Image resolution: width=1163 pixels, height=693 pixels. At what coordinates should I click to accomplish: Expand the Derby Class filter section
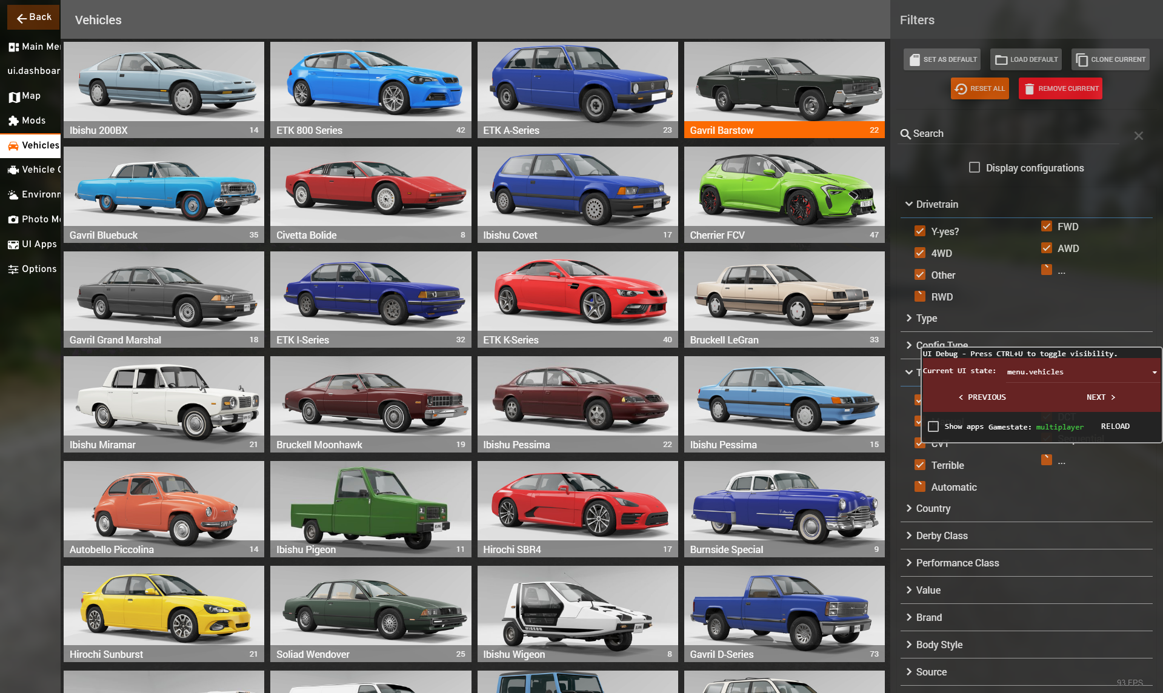pos(1027,535)
